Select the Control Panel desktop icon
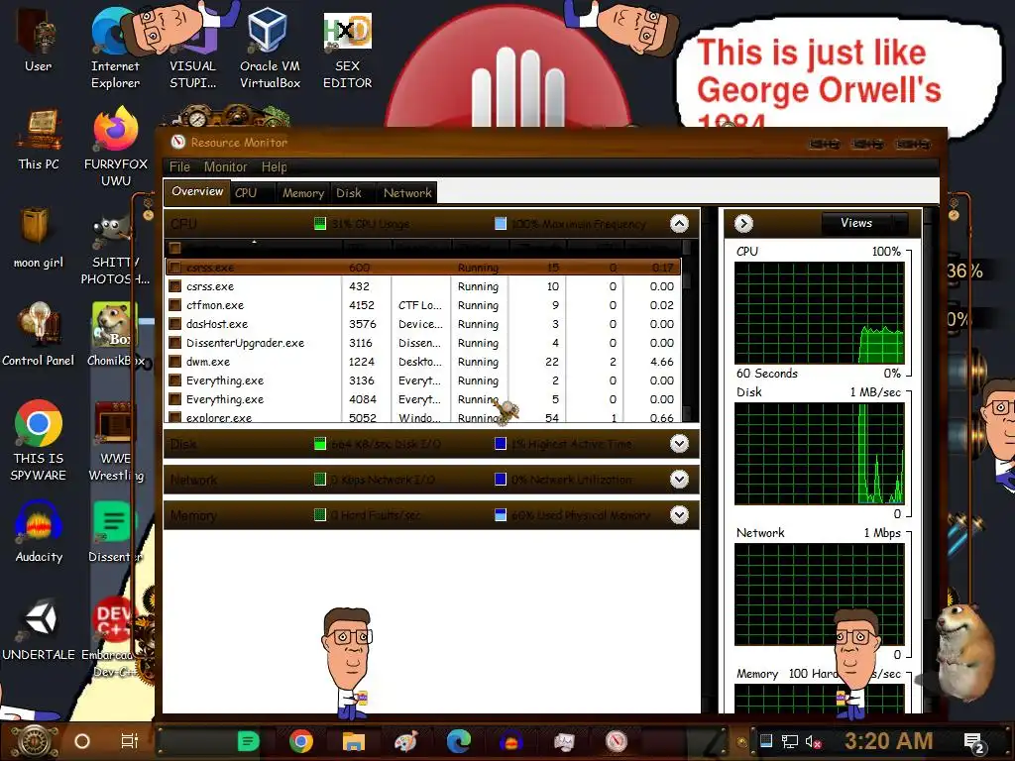Image resolution: width=1015 pixels, height=761 pixels. pos(39,335)
